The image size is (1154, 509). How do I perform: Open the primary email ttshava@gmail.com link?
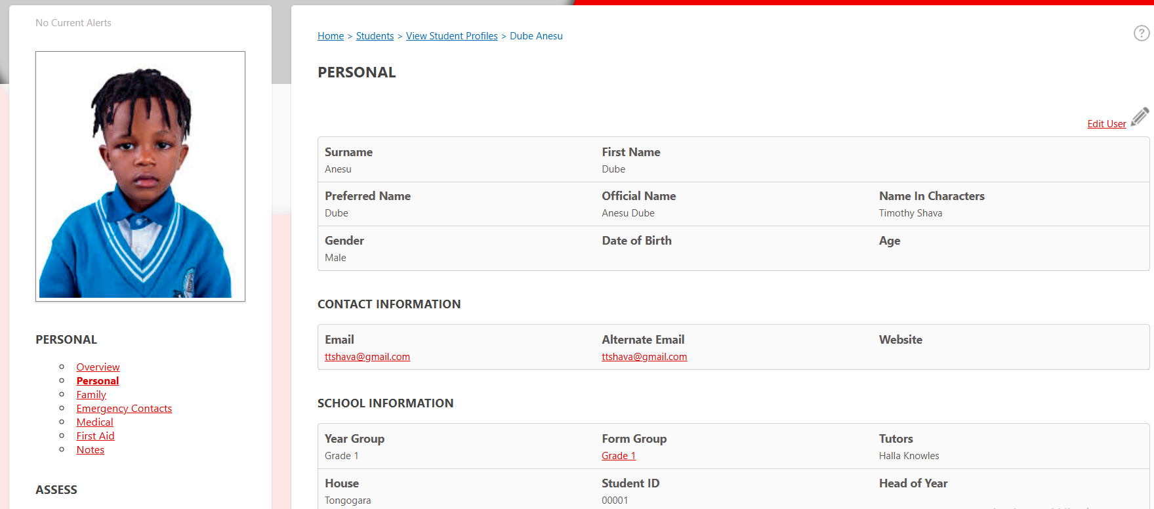point(367,357)
